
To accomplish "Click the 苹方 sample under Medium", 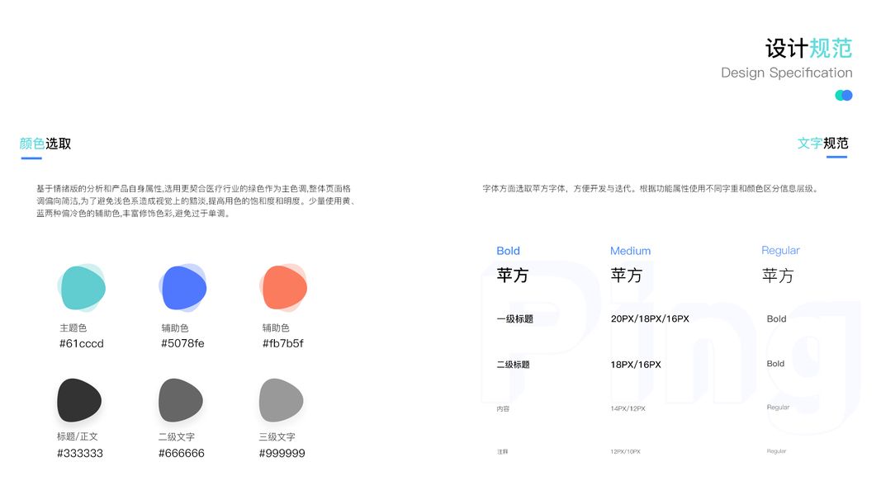I will (627, 276).
